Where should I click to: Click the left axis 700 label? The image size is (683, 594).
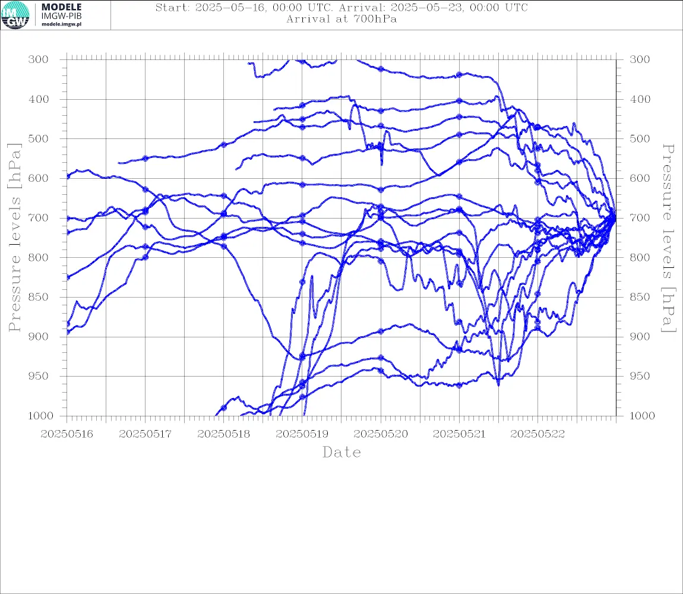[39, 218]
